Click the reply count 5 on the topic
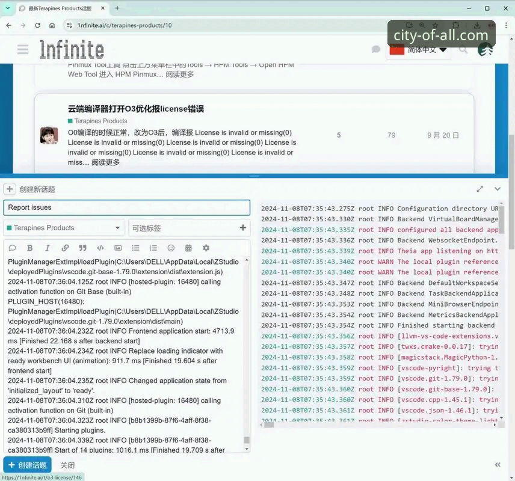The height and width of the screenshot is (481, 515). [339, 135]
